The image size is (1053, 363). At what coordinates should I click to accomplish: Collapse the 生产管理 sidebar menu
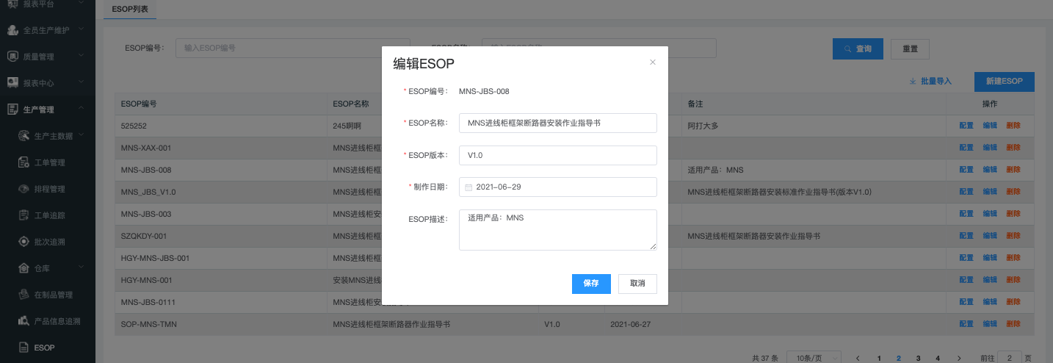coord(81,109)
